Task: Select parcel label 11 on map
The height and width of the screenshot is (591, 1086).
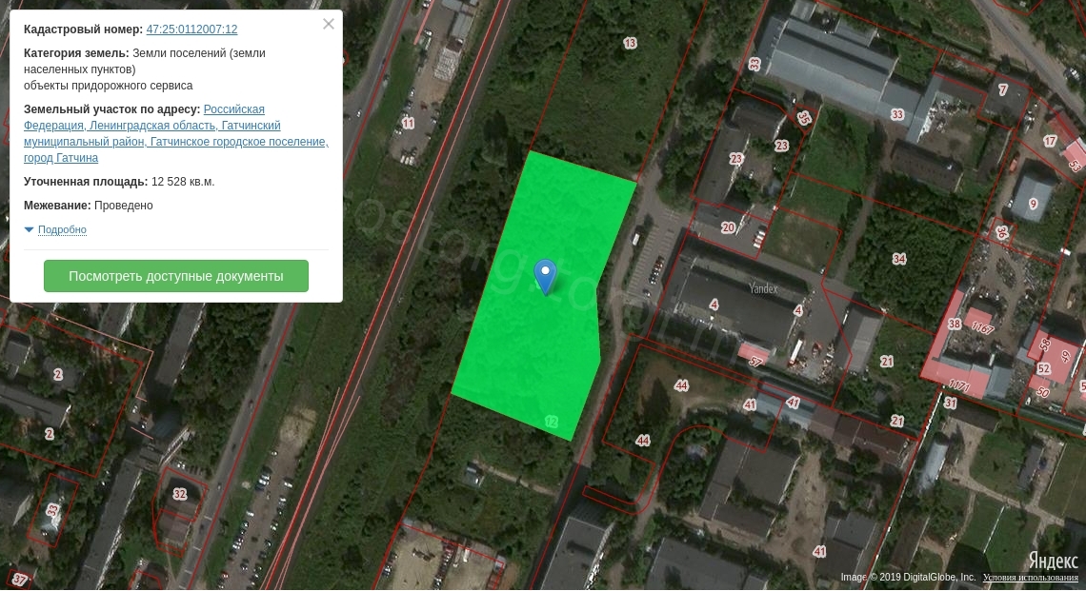Action: point(409,124)
